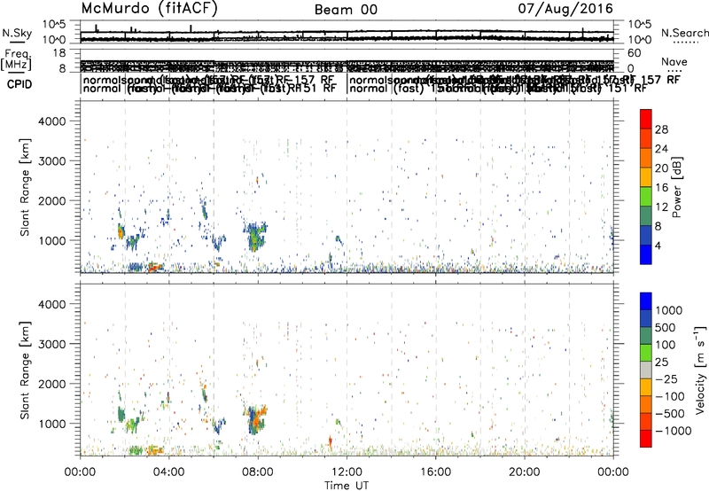Image resolution: width=709 pixels, height=491 pixels.
Task: Click the CPID row label
Action: coord(19,84)
